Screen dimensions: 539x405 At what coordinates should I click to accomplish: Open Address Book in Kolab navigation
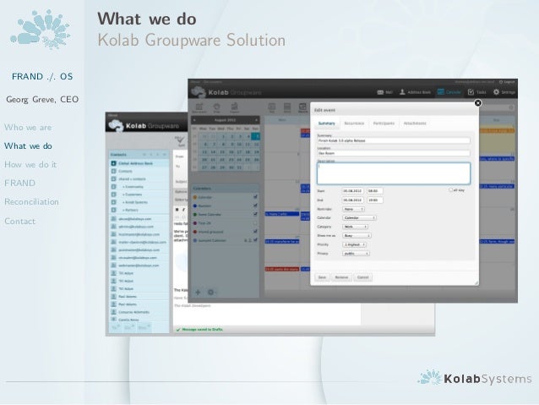tap(415, 92)
